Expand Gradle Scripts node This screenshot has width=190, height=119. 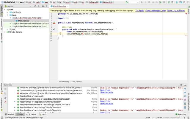pos(4,32)
